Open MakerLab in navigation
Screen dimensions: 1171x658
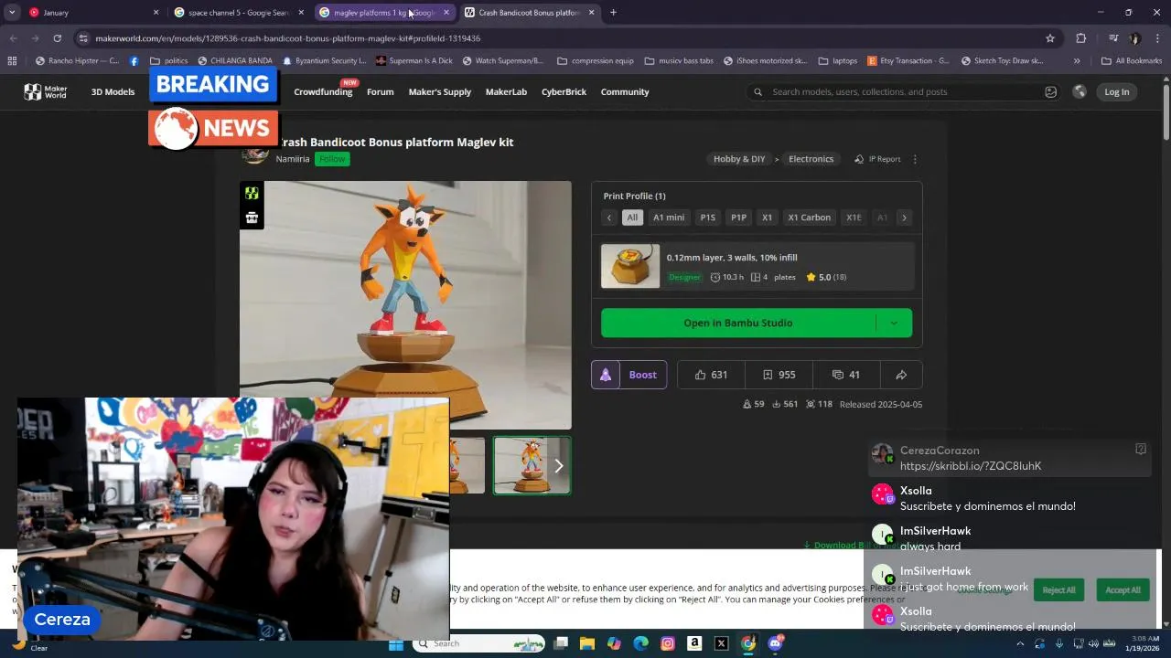point(506,92)
